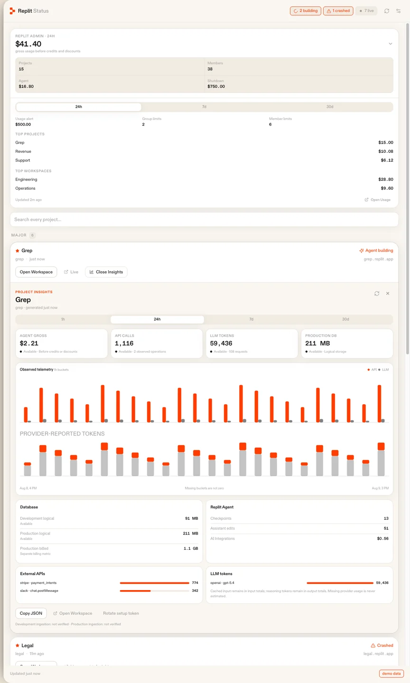Click the openai gpt-5.4 token bar
This screenshot has height=683, width=410.
pos(340,583)
